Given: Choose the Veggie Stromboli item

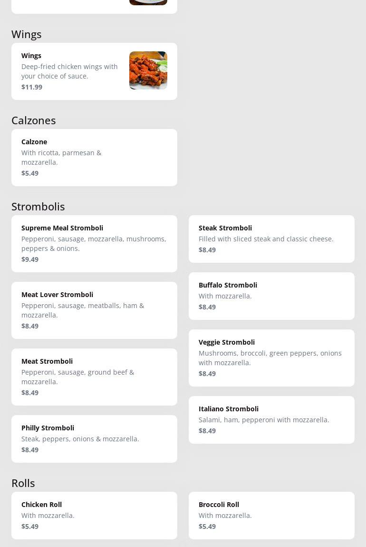Looking at the screenshot, I should pyautogui.click(x=271, y=358).
